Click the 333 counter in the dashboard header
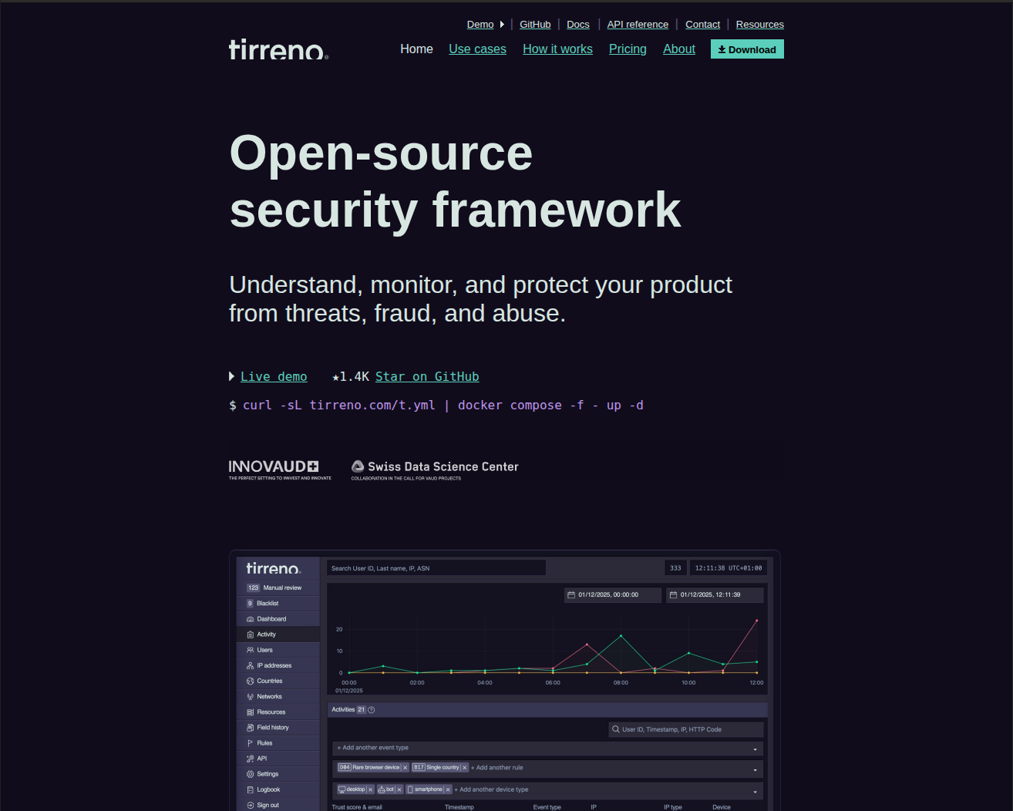Screen dimensions: 1013x811 pos(675,568)
